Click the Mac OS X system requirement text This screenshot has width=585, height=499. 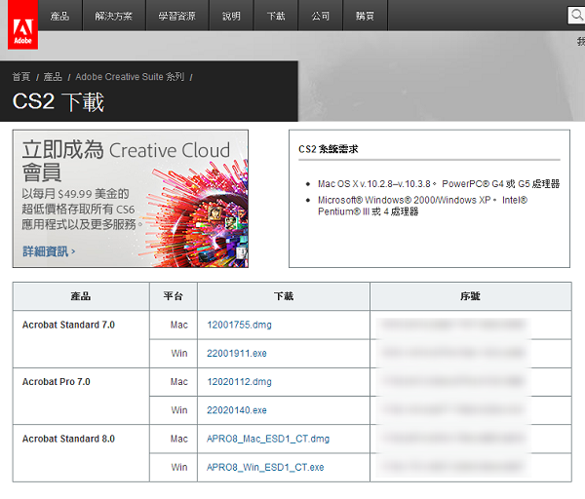coord(439,184)
